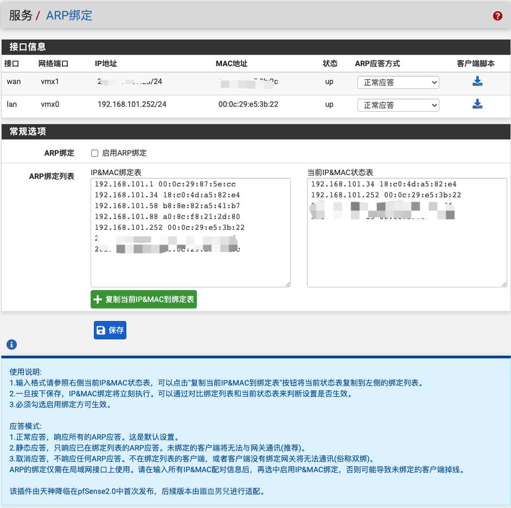Image resolution: width=511 pixels, height=508 pixels.
Task: Click the lan IP address 192.168.101.252/24 cell
Action: 132,104
